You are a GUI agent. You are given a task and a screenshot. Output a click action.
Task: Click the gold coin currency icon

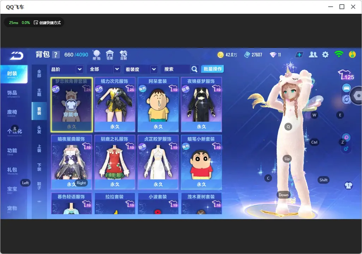221,55
